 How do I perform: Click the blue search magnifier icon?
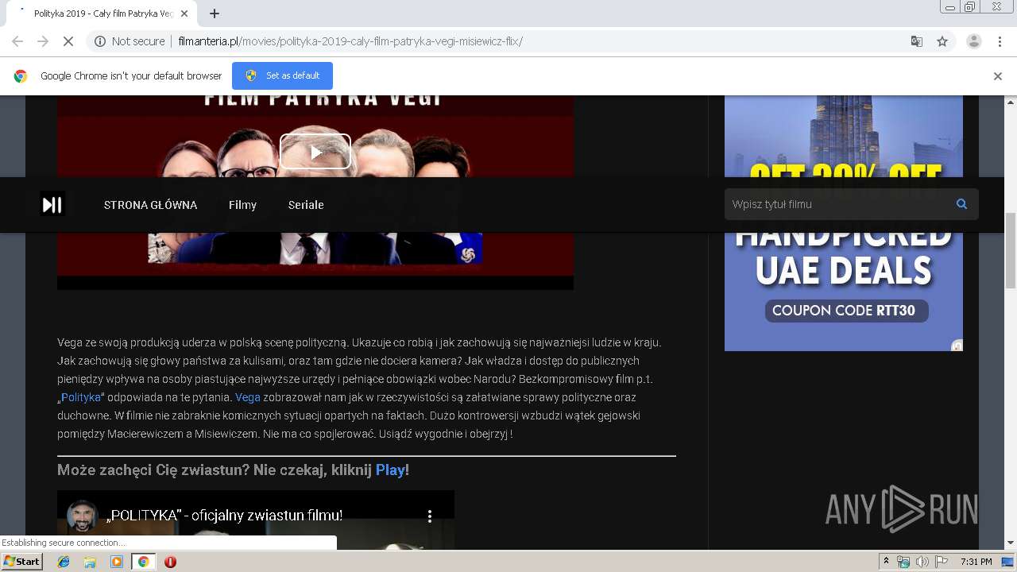point(961,204)
